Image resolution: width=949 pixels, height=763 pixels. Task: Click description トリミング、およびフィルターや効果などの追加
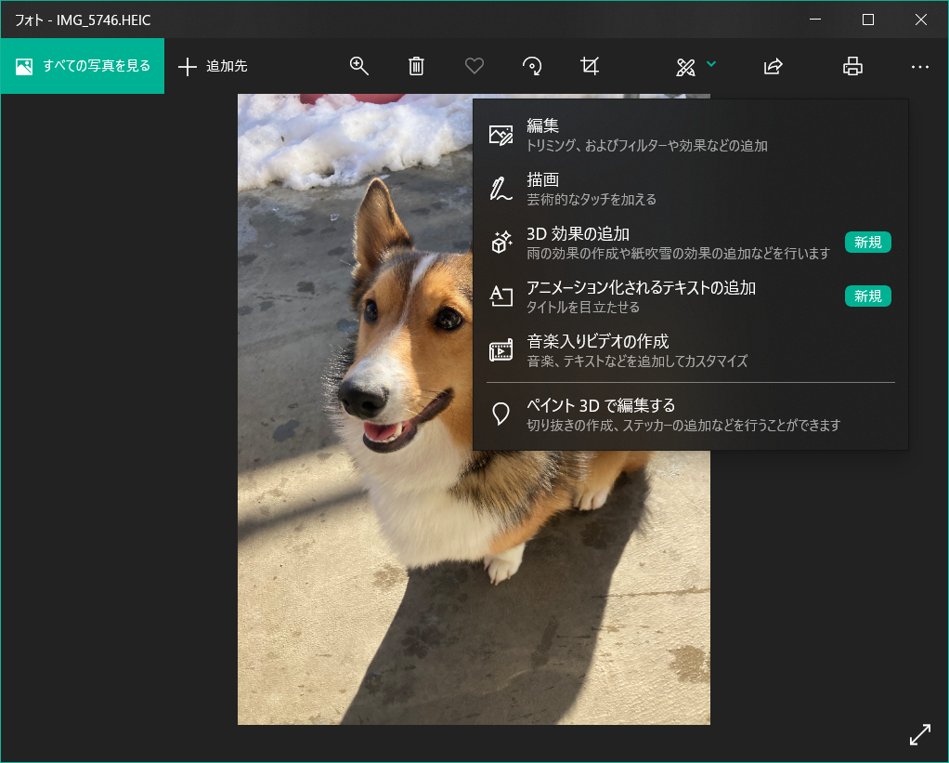tap(647, 146)
